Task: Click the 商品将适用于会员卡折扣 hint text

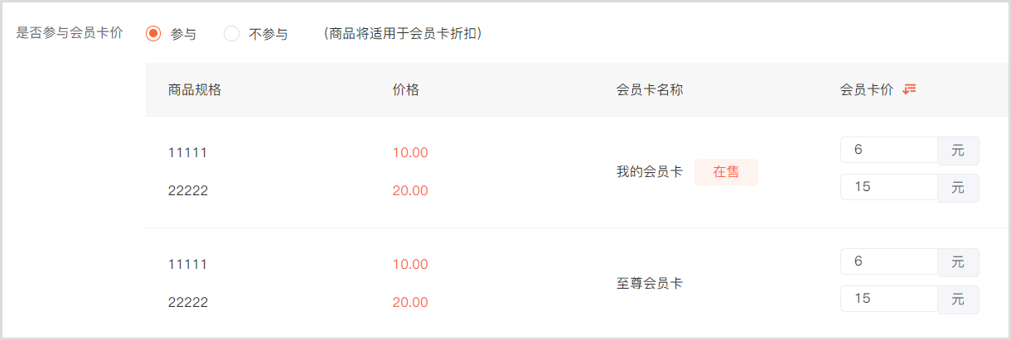Action: 403,34
